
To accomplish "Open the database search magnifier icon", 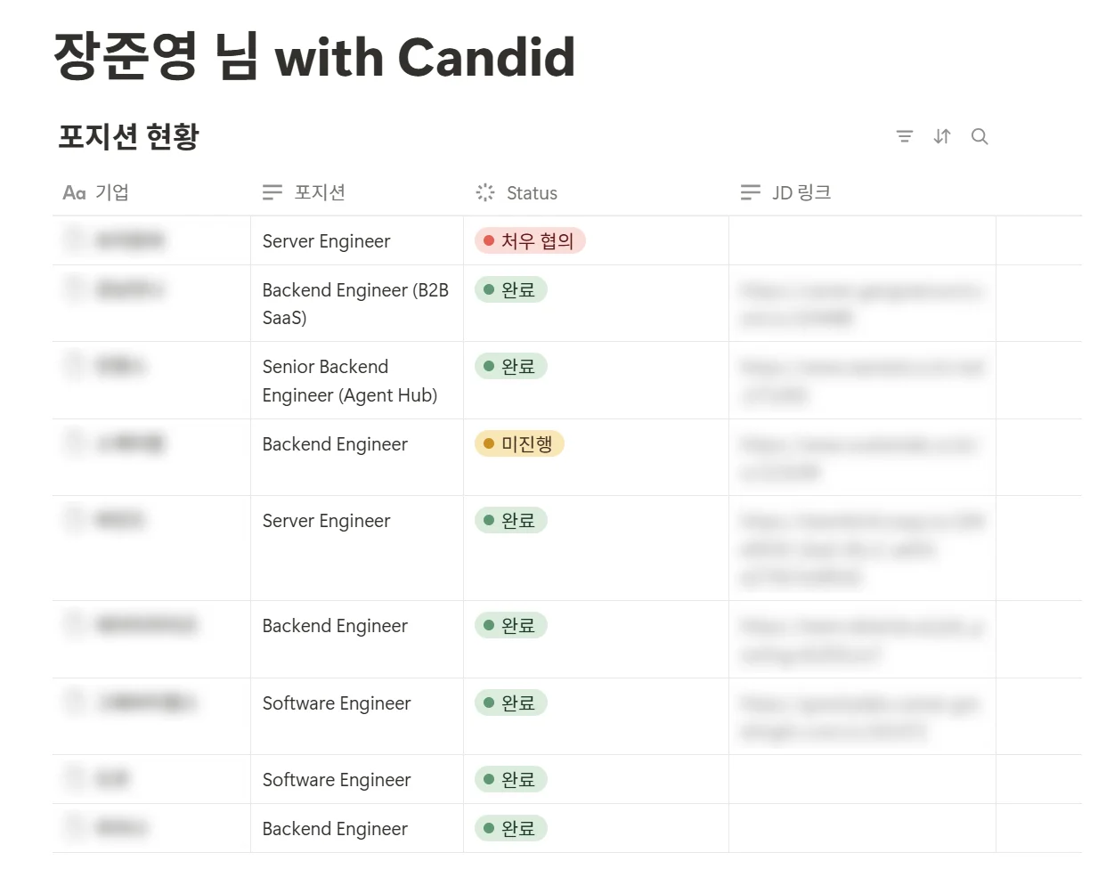I will 980,136.
